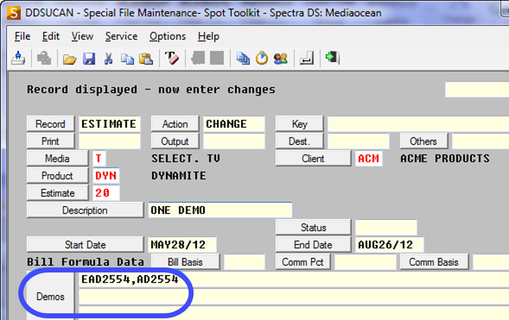
Task: Click the cut scissors icon
Action: coord(108,59)
